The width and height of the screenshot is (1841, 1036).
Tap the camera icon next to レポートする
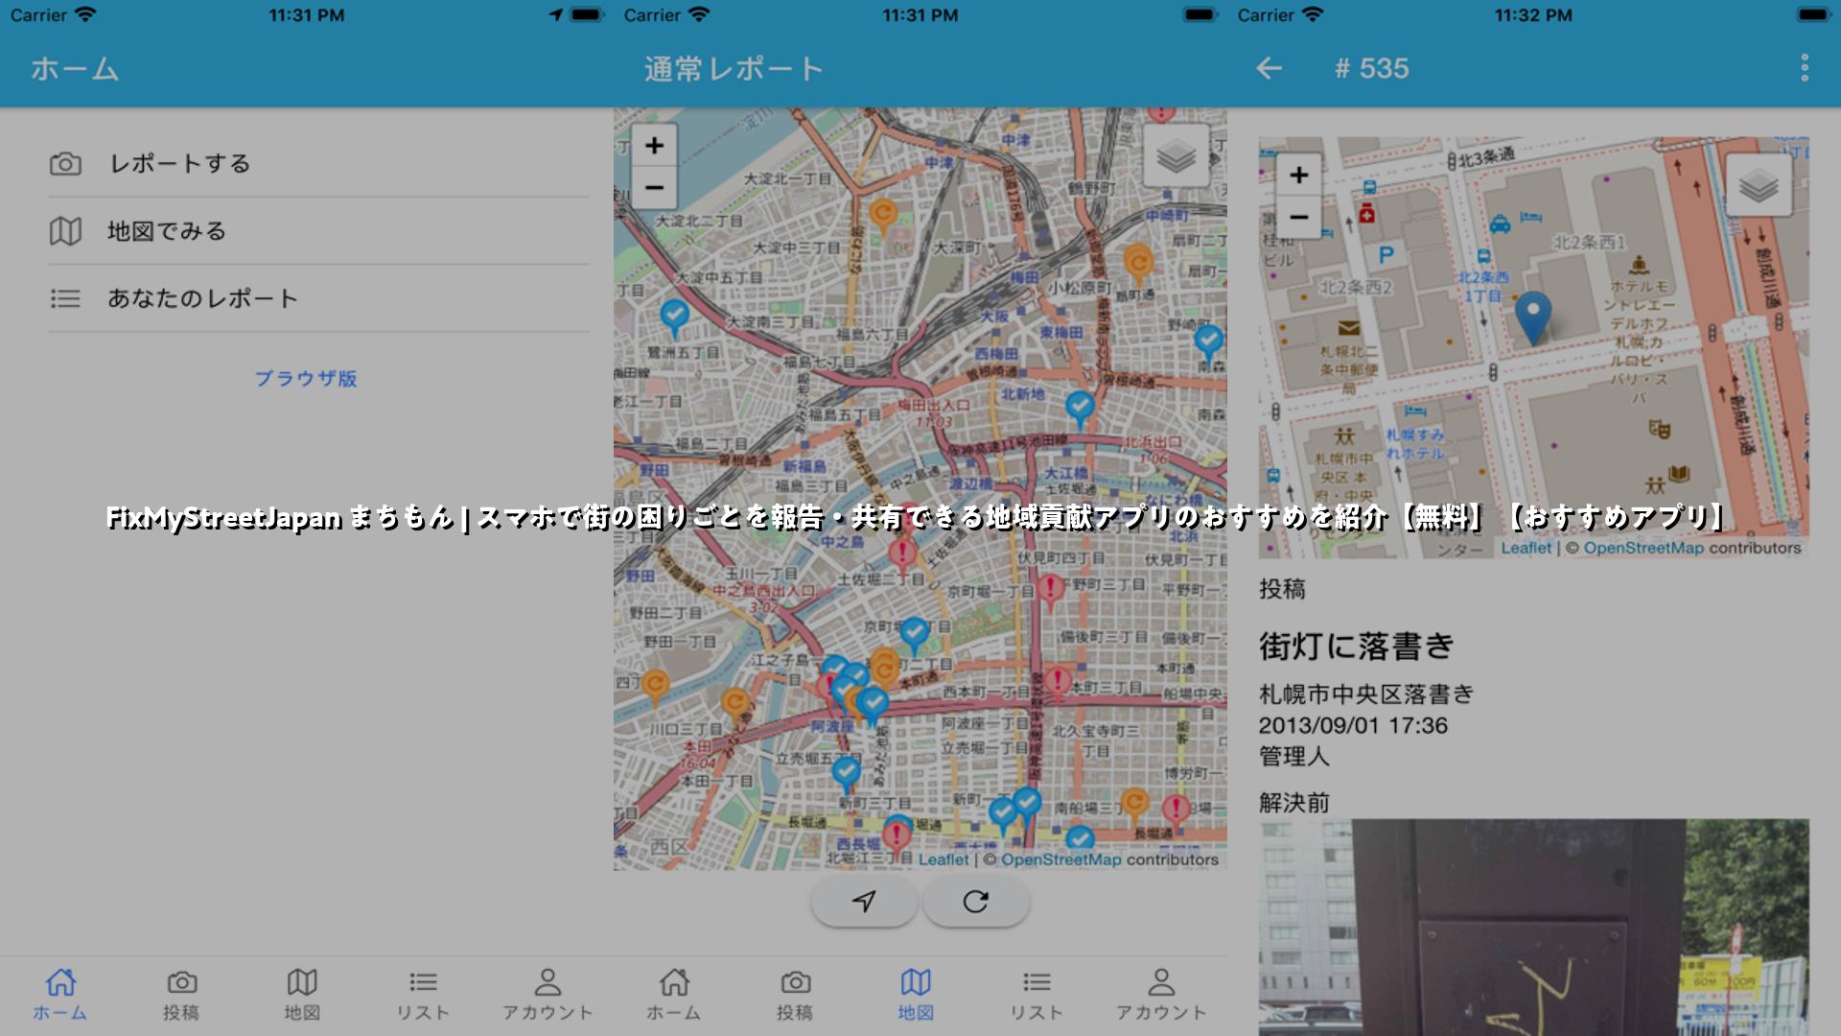click(65, 164)
